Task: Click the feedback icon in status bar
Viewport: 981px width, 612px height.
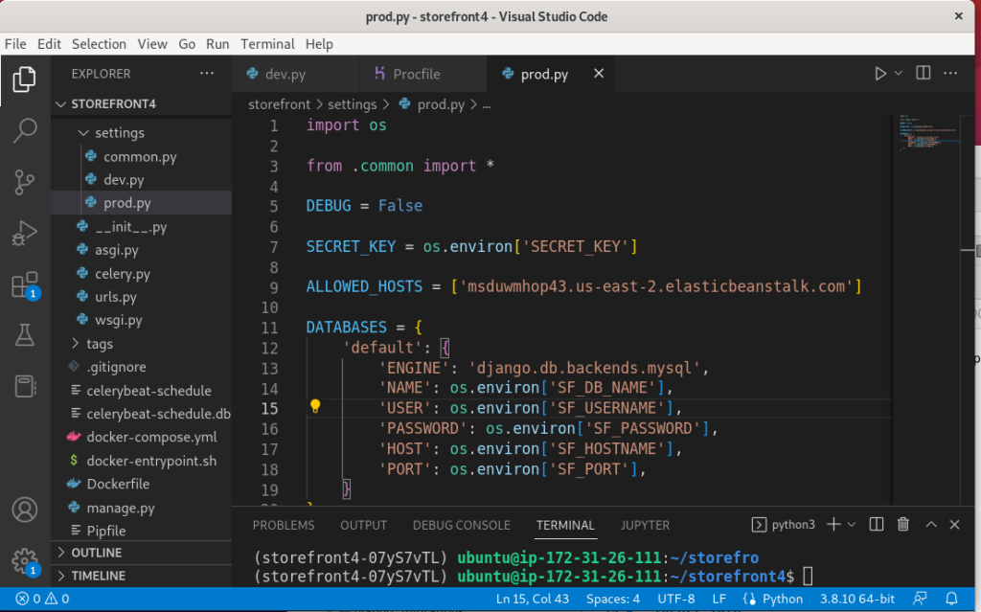Action: 920,599
